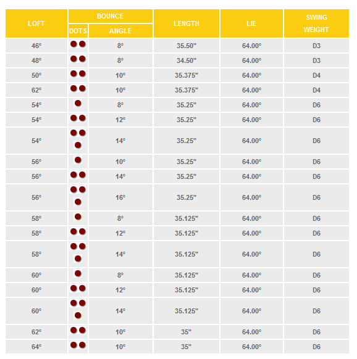Click the LIE column header
The height and width of the screenshot is (359, 357).
[251, 23]
